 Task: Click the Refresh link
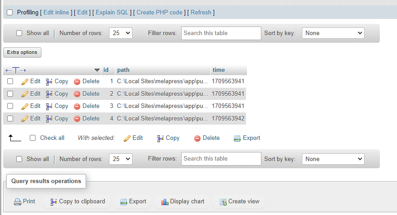[201, 13]
